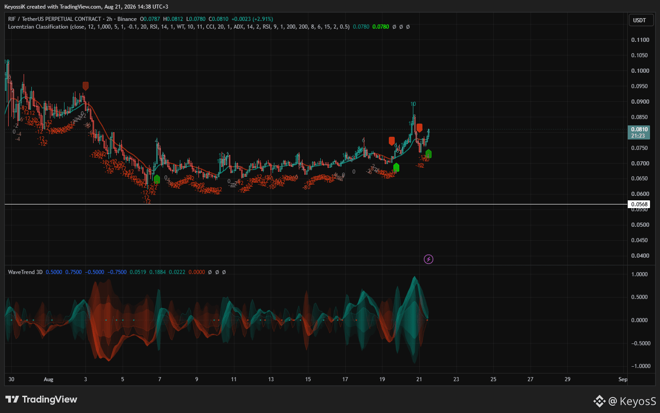660x413 pixels.
Task: Click the 0.0600 price axis label
Action: tap(640, 194)
